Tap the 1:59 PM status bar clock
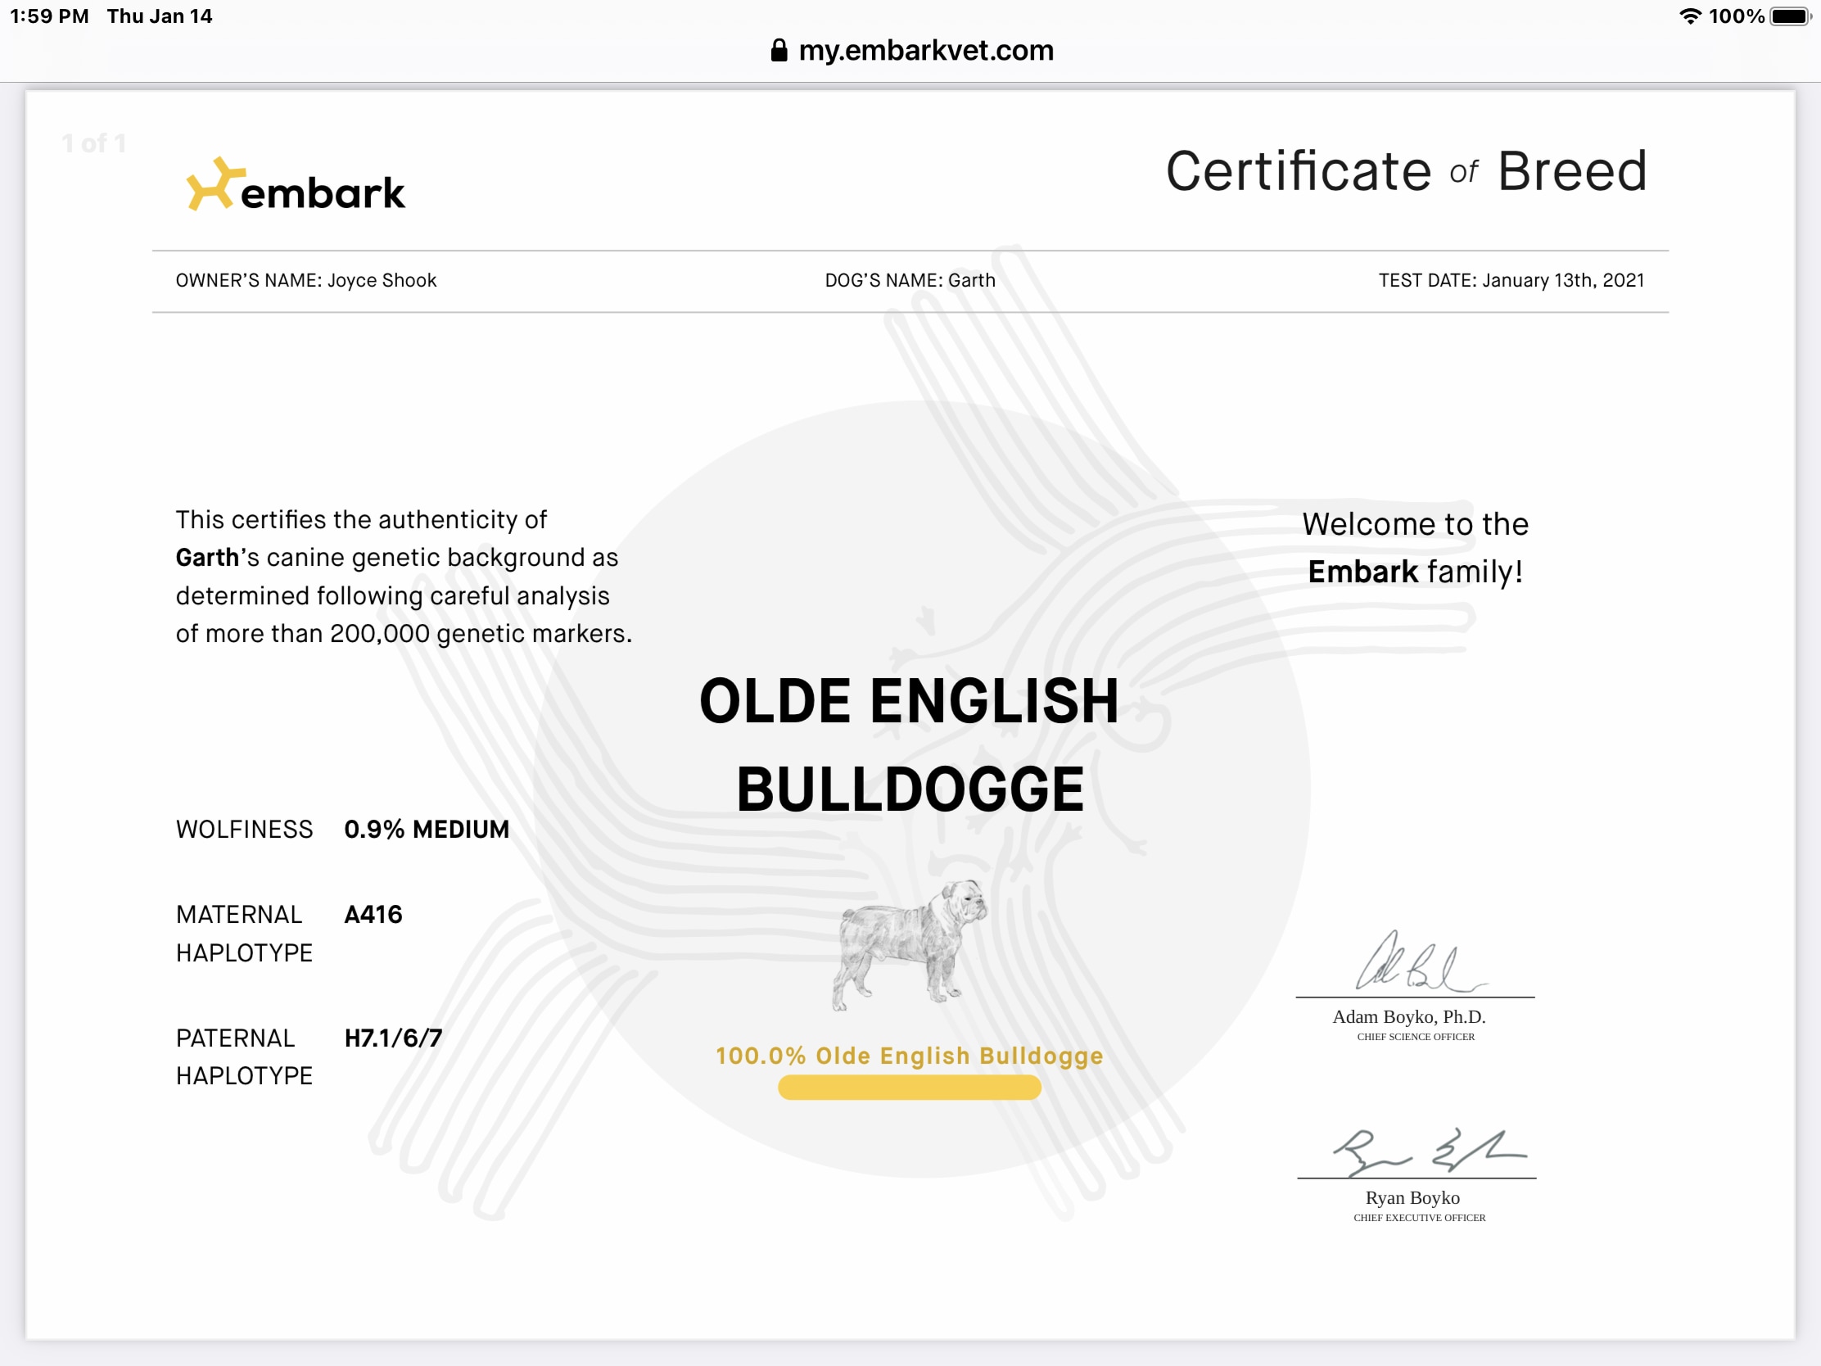This screenshot has width=1821, height=1366. 49,16
